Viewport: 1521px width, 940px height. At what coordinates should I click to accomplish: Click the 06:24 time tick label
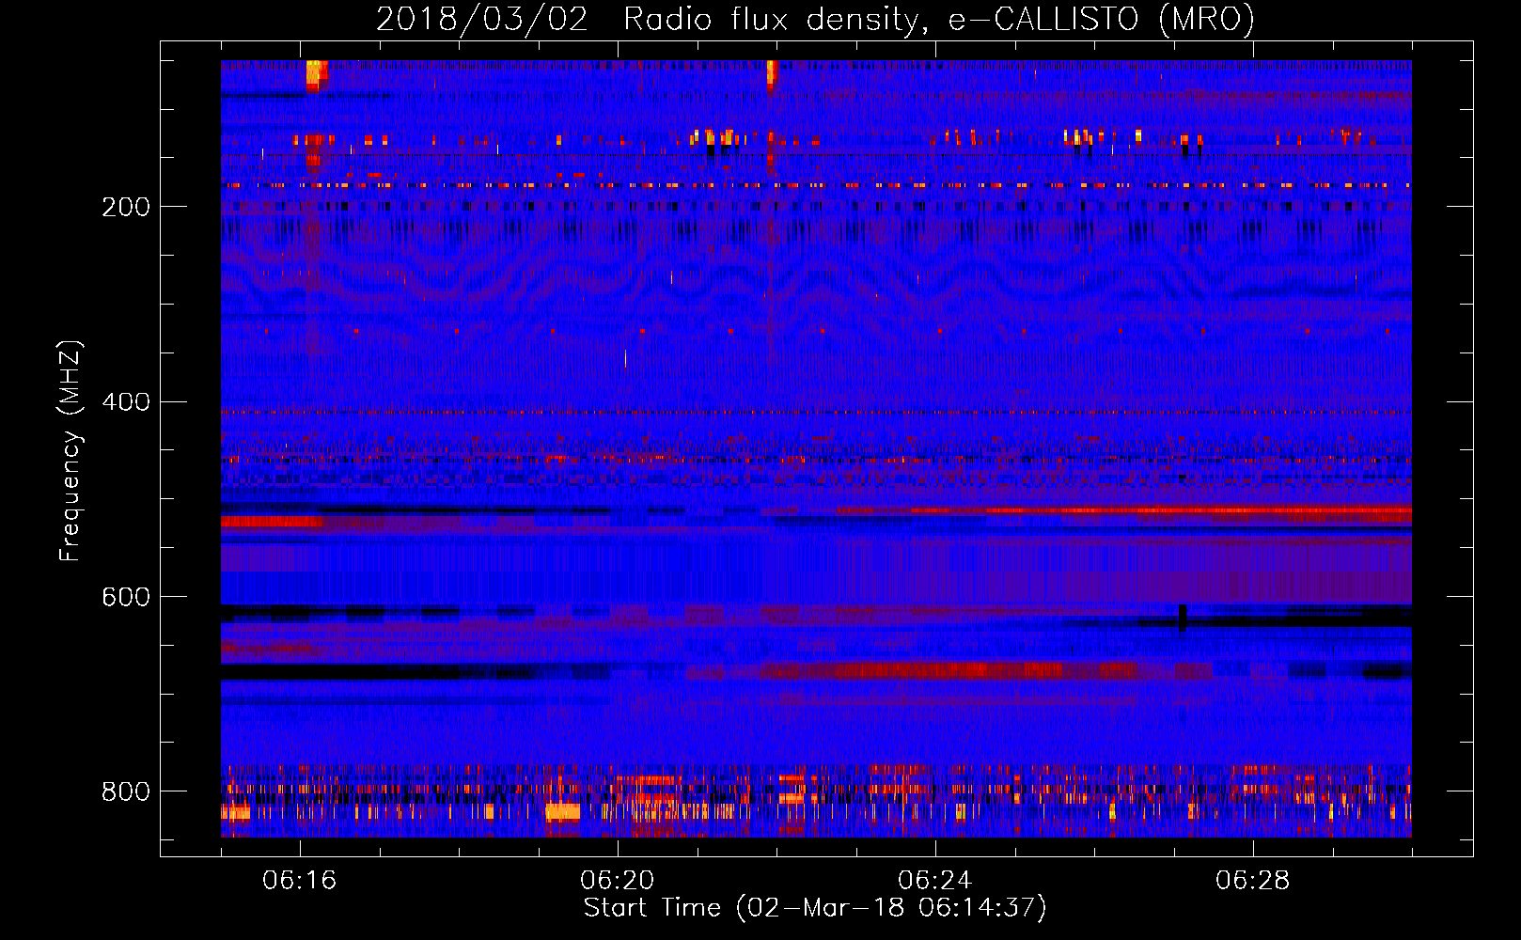click(x=935, y=880)
